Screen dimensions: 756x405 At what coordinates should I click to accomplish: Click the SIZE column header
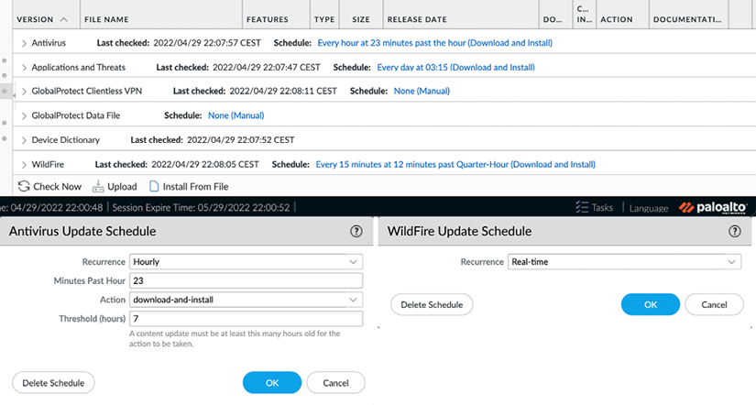point(361,20)
